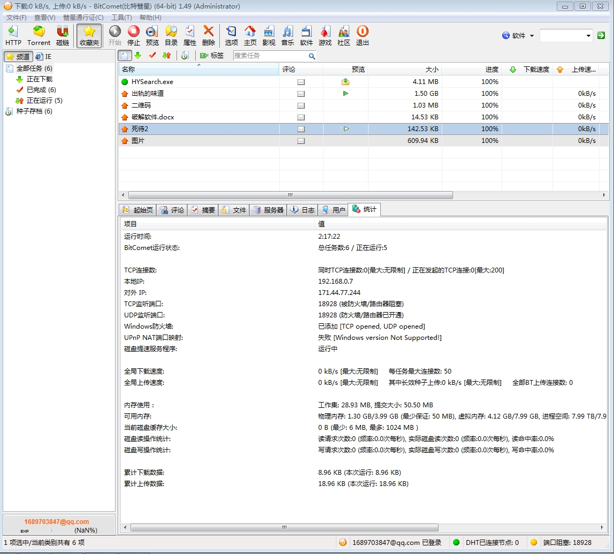Click the green go arrow button
614x554 pixels.
pyautogui.click(x=601, y=36)
